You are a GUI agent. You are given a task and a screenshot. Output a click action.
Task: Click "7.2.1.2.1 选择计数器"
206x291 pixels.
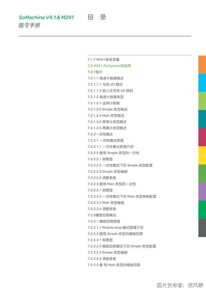click(103, 103)
